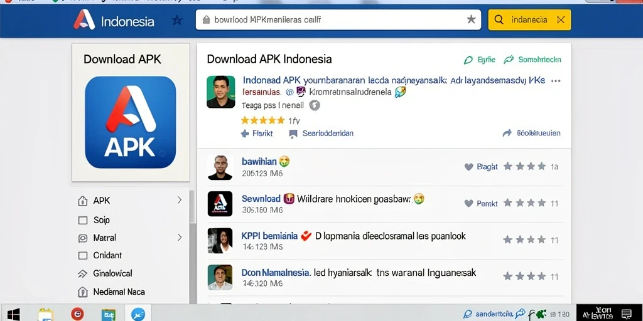Click the stars in Dcon Namalnesia row

[x=524, y=276]
